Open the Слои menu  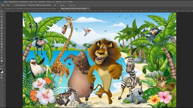pos(31,2)
